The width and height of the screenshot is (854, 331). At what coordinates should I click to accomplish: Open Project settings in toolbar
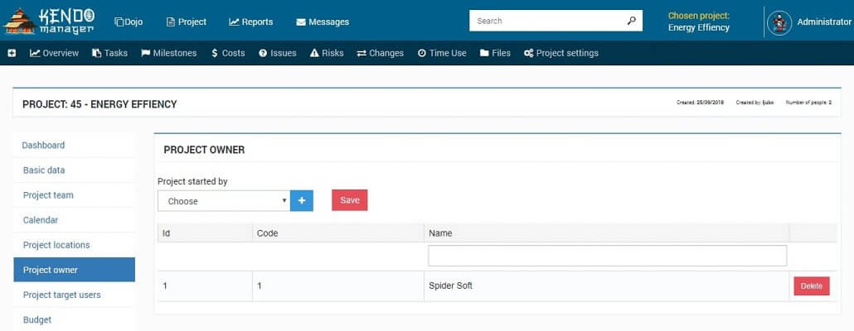(560, 53)
